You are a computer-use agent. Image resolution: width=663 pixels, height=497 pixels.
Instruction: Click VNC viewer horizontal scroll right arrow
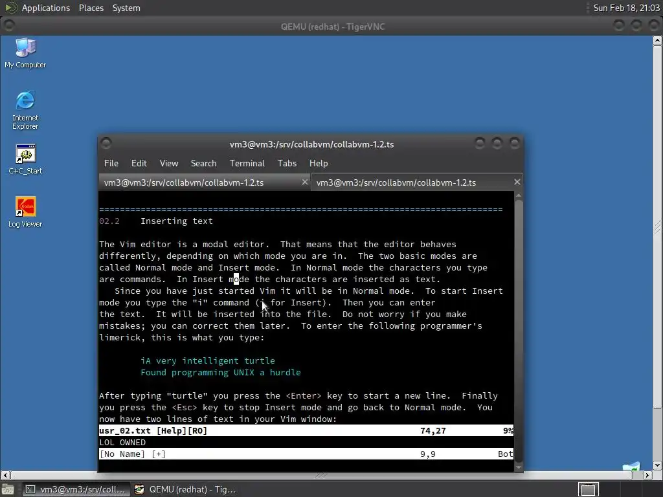pyautogui.click(x=647, y=475)
